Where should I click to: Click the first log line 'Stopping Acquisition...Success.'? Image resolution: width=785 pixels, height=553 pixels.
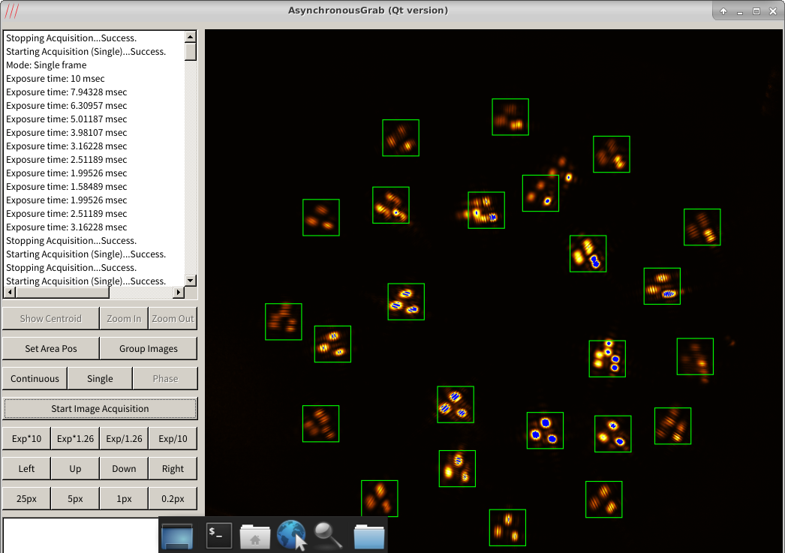(x=71, y=38)
